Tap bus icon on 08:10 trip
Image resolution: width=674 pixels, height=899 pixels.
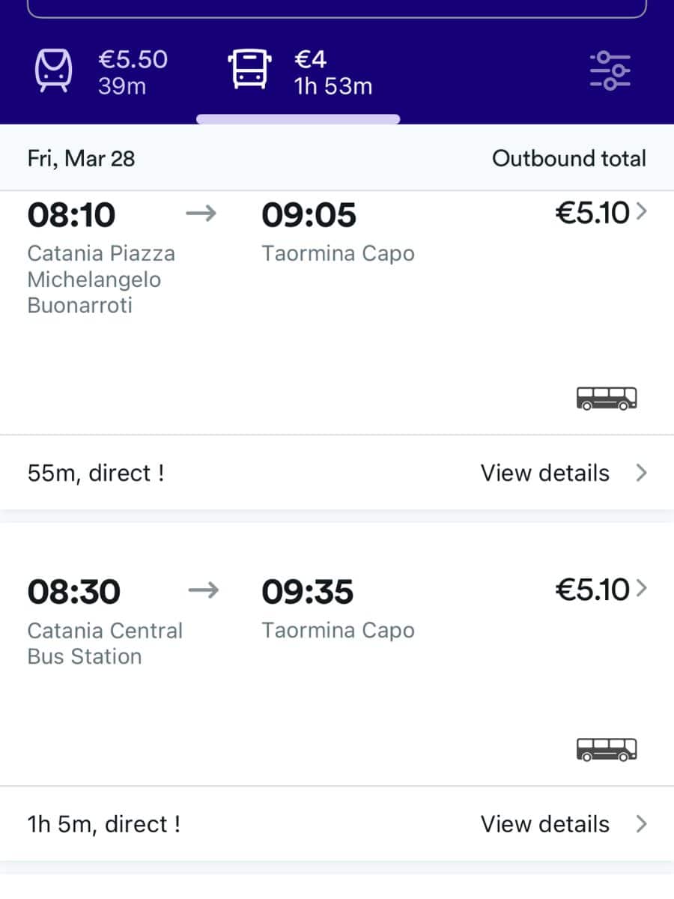coord(607,399)
